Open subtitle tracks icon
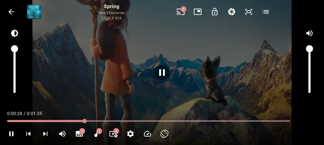324x145 pixels. point(80,133)
